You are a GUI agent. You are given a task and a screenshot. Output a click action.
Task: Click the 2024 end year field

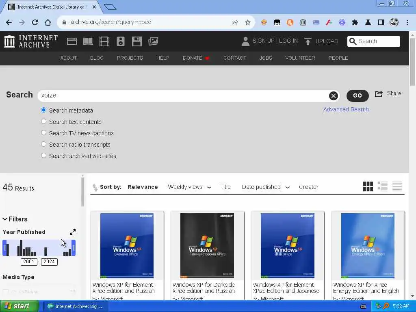click(49, 262)
